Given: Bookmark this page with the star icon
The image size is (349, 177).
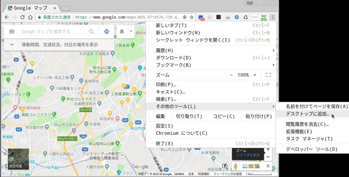Looking at the screenshot, I should point(192,17).
